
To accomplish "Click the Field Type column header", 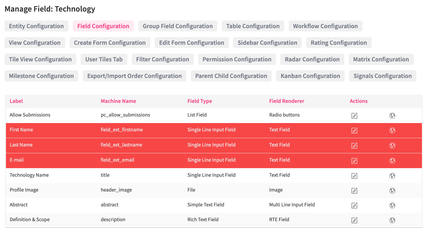I will coord(200,101).
